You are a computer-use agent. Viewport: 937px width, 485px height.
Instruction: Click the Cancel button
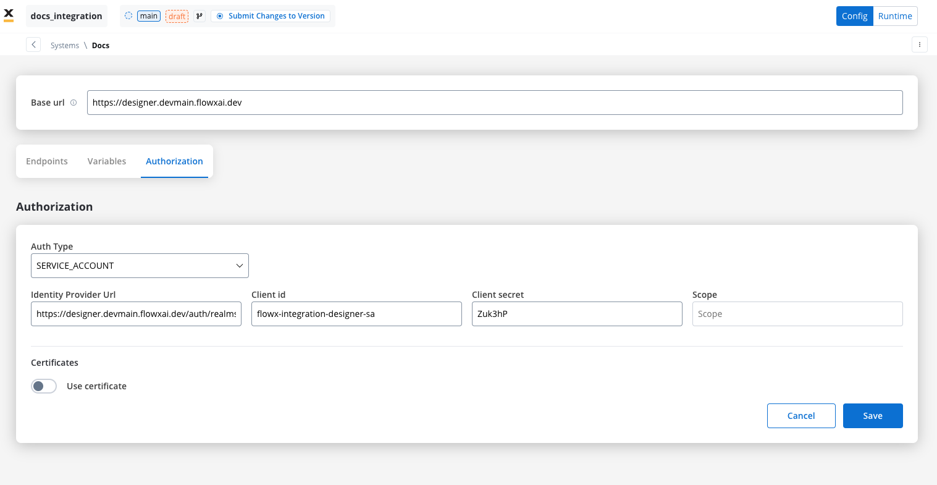(801, 416)
